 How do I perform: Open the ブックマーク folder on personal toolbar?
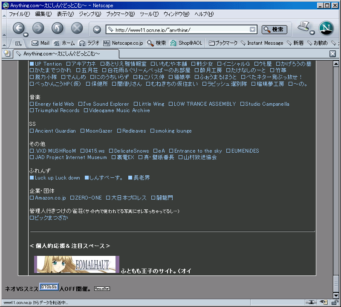223,43
